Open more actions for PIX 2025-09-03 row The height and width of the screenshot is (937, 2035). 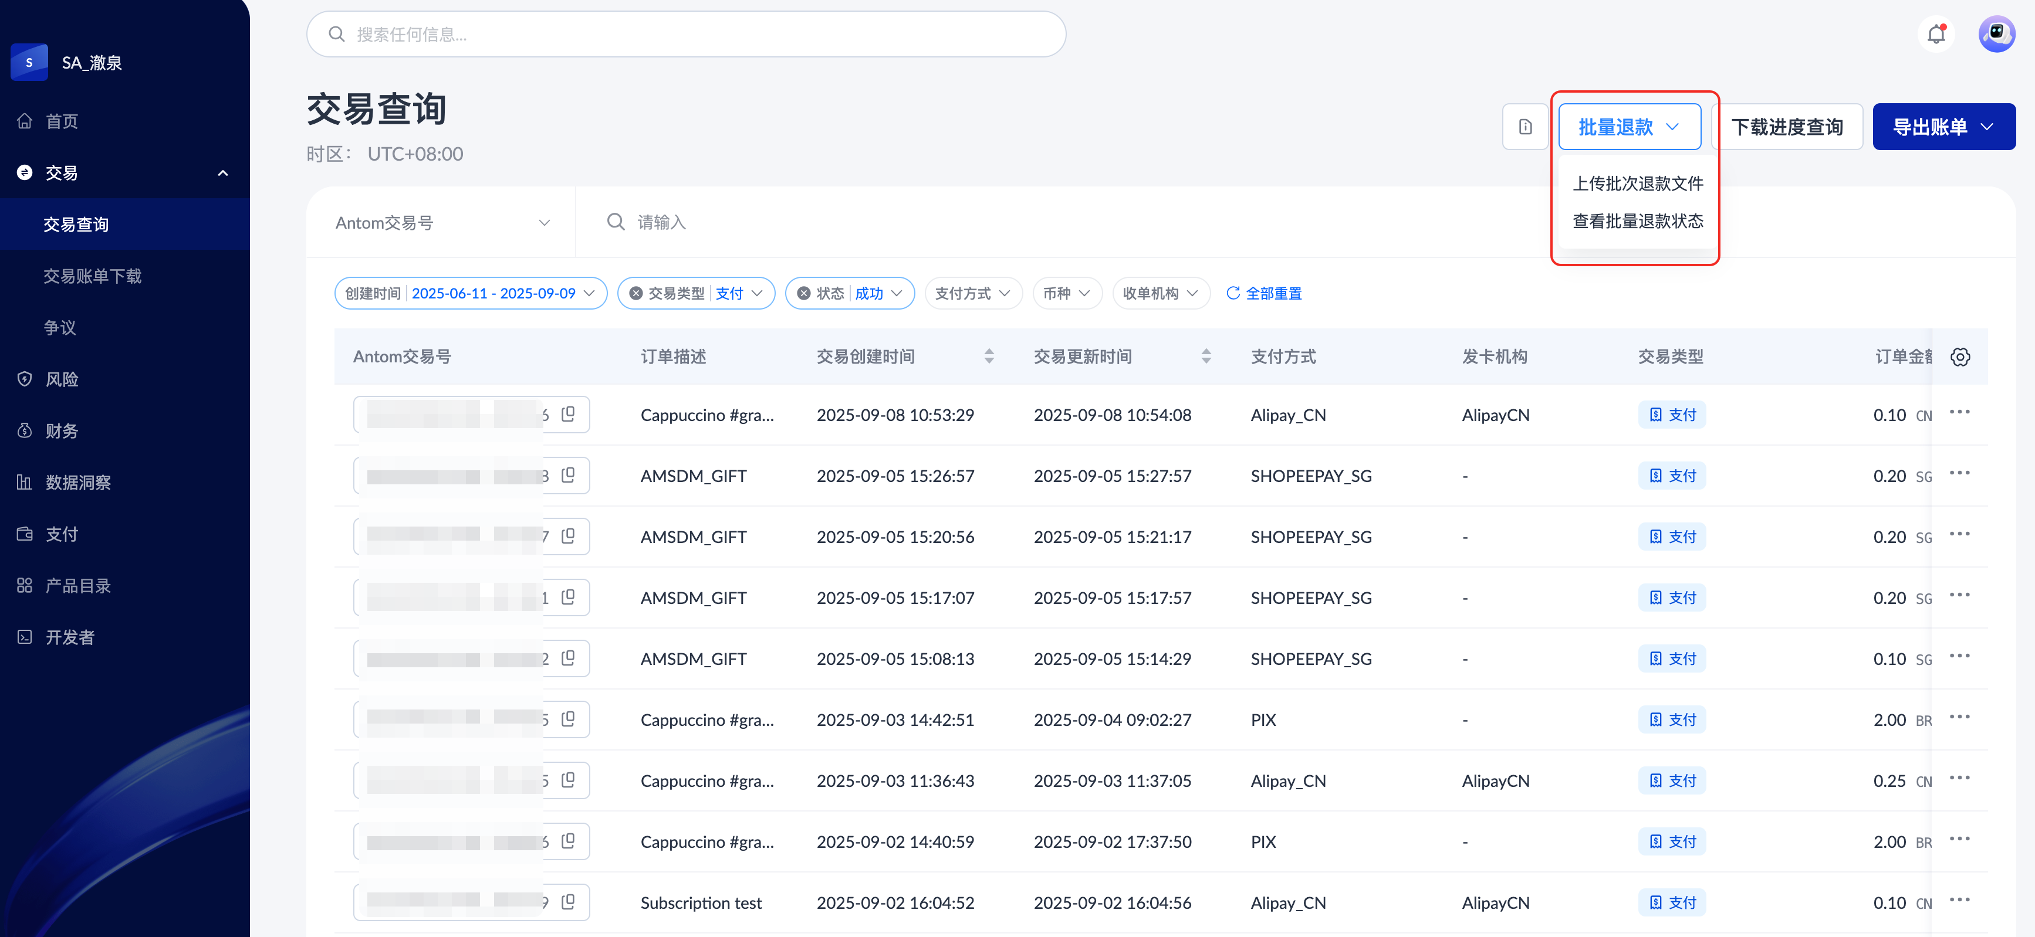[1959, 718]
